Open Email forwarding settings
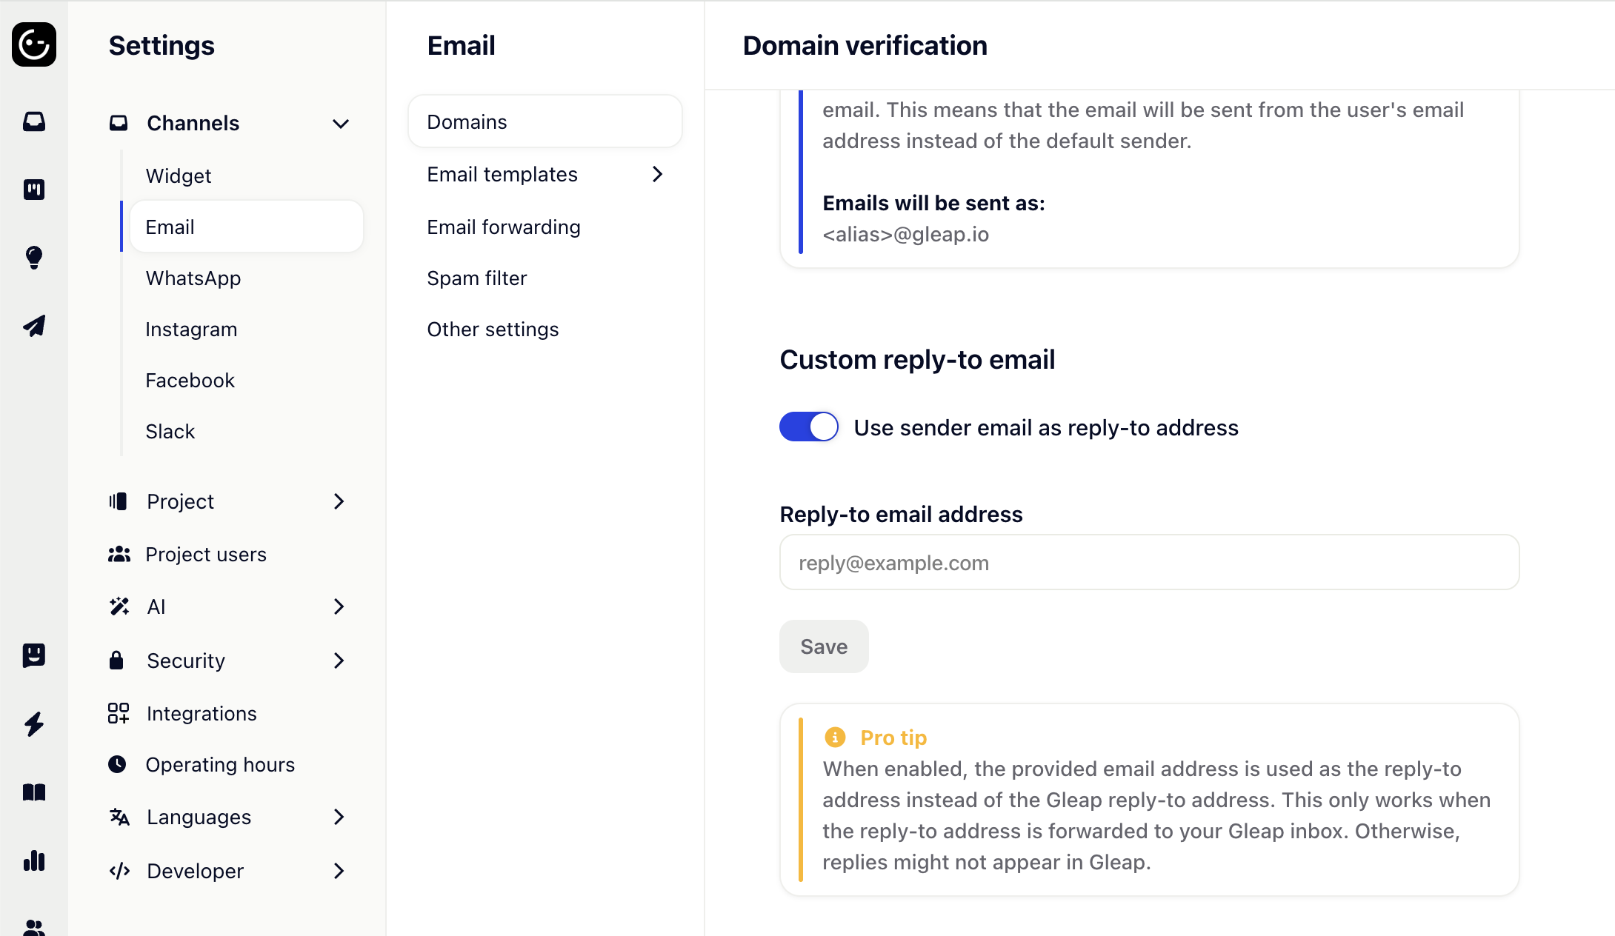 tap(504, 227)
